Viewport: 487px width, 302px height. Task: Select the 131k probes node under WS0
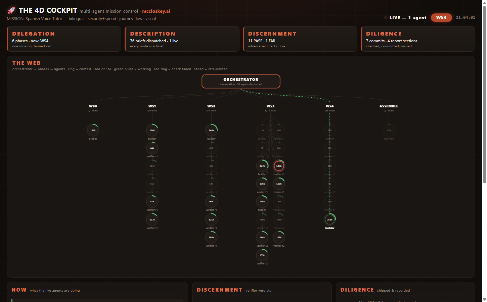coord(93,130)
